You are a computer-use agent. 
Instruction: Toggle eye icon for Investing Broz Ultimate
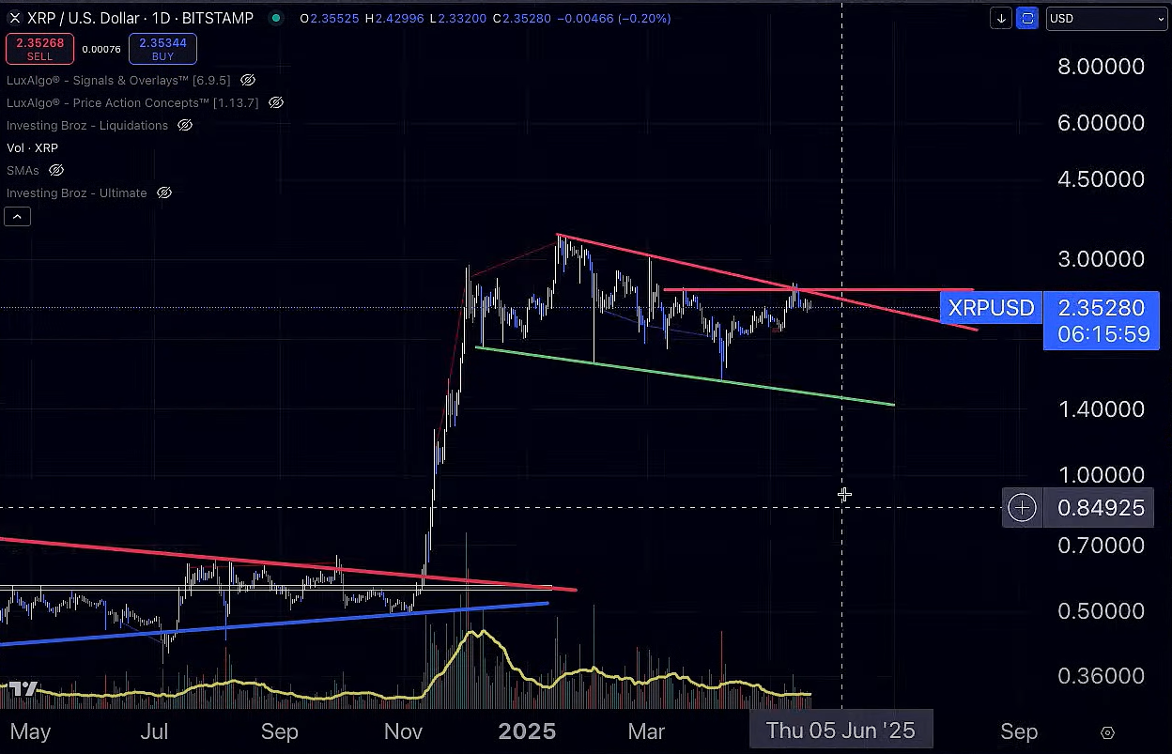[x=164, y=193]
